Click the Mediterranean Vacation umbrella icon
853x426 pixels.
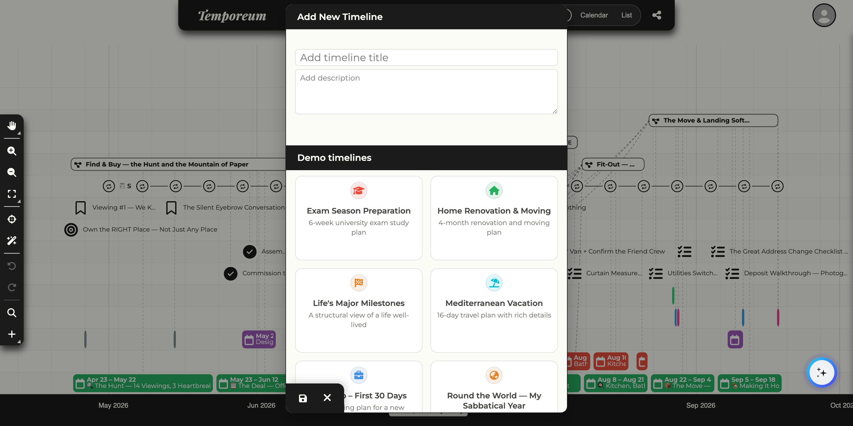[x=494, y=283]
